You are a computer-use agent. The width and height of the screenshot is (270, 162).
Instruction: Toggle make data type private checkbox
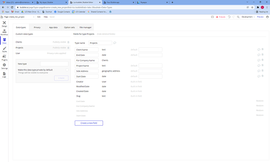67,70
